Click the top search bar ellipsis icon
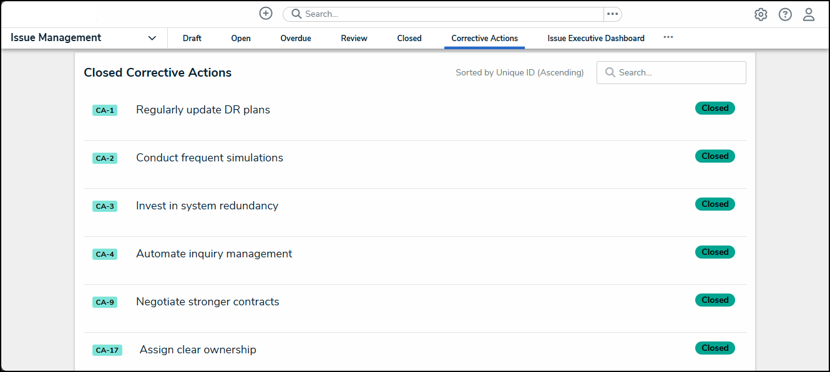The height and width of the screenshot is (372, 830). 612,14
